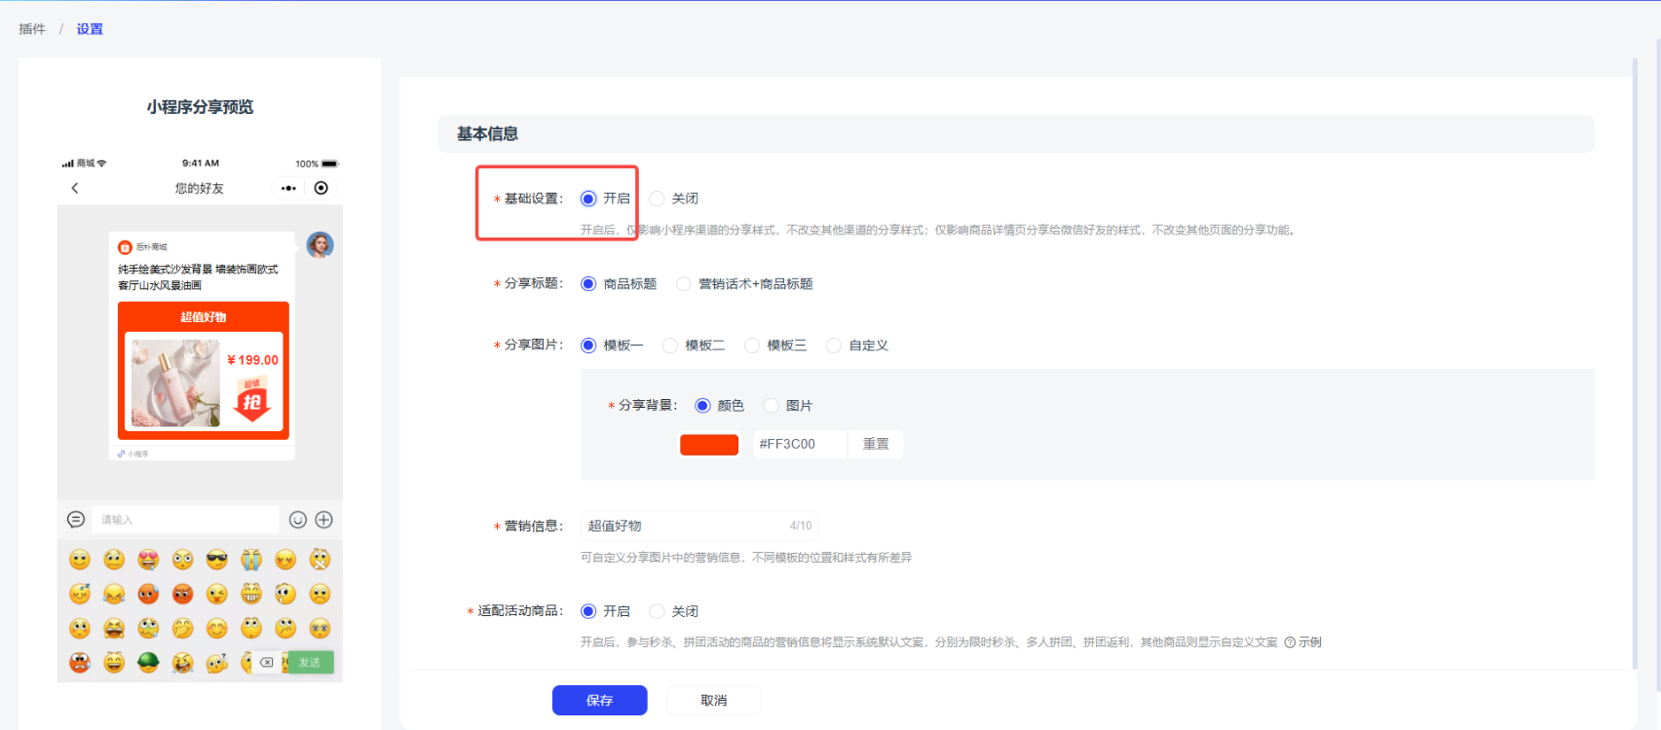Click the backspace icon in emoji keyboard

pyautogui.click(x=266, y=662)
